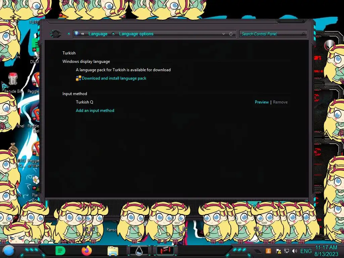The width and height of the screenshot is (344, 258).
Task: Open the water drop app on the taskbar
Action: click(139, 251)
